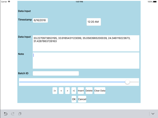The height and width of the screenshot is (118, 158).
Task: Click the Batch ID label
Action: point(23,73)
